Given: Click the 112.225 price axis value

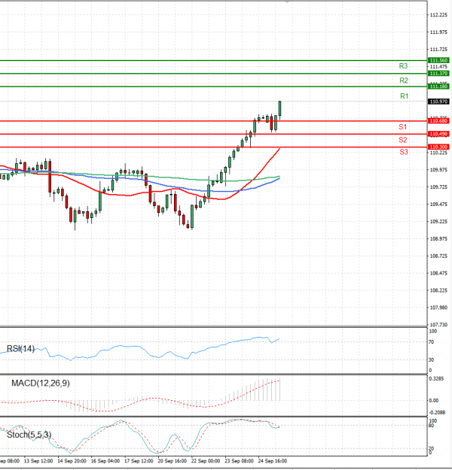Looking at the screenshot, I should pos(438,15).
